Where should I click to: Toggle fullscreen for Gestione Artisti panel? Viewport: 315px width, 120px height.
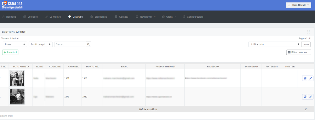tap(309, 32)
